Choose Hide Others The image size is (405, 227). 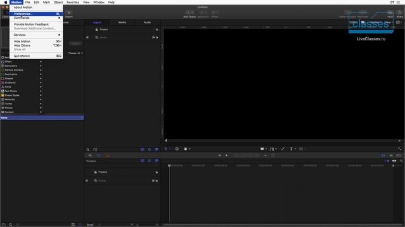point(36,45)
